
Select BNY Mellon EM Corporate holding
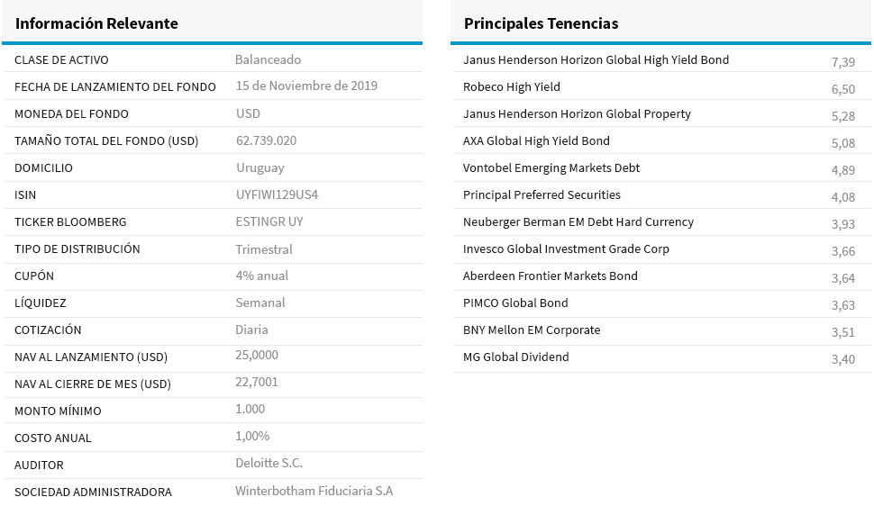(532, 330)
